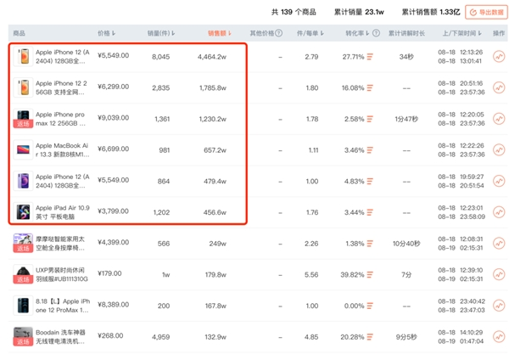Open trend chart for iPad Air 10.9 row
This screenshot has width=509, height=354.
click(499, 212)
